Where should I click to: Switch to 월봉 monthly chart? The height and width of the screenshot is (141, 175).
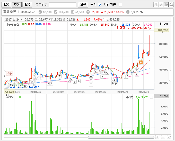tap(27, 5)
